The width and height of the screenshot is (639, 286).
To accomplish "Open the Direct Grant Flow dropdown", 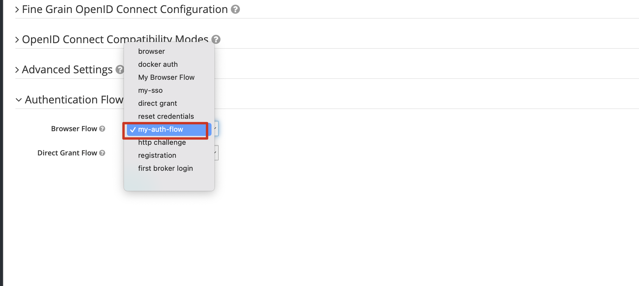I will 216,153.
